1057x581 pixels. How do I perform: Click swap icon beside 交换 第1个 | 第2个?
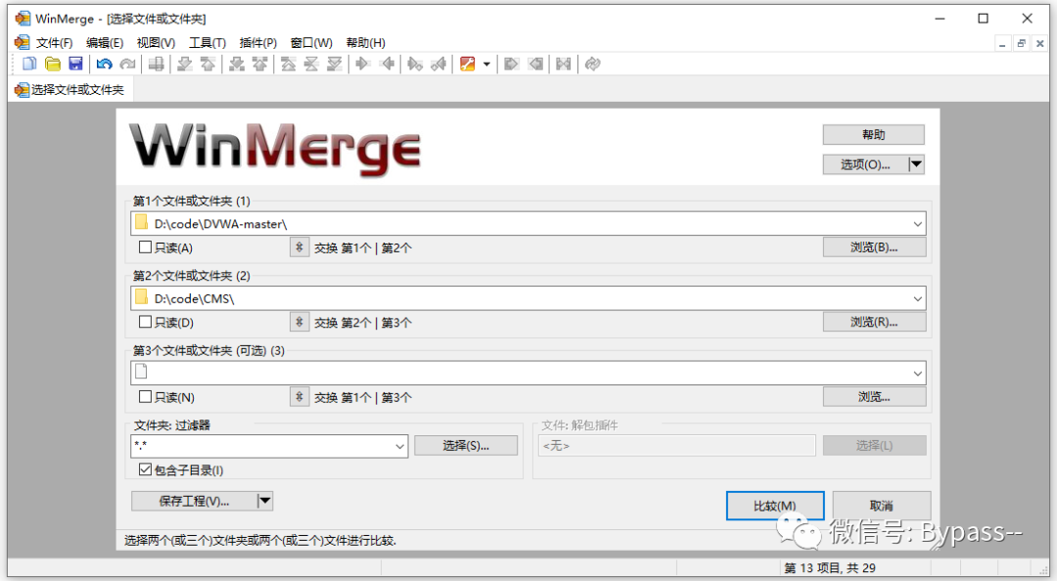pyautogui.click(x=299, y=247)
